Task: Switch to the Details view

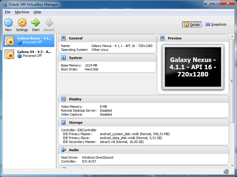Action: (x=192, y=24)
